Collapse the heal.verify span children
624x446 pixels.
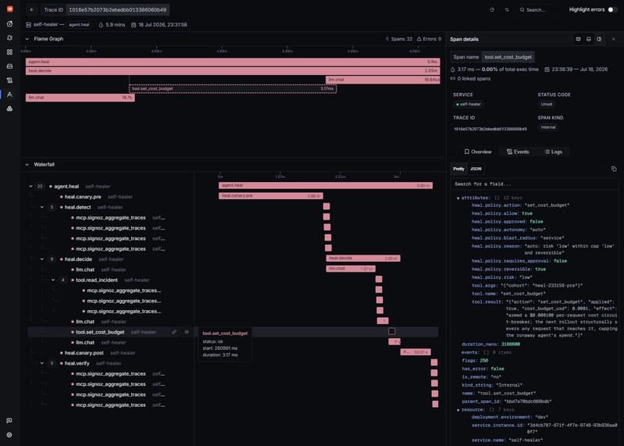[42, 363]
